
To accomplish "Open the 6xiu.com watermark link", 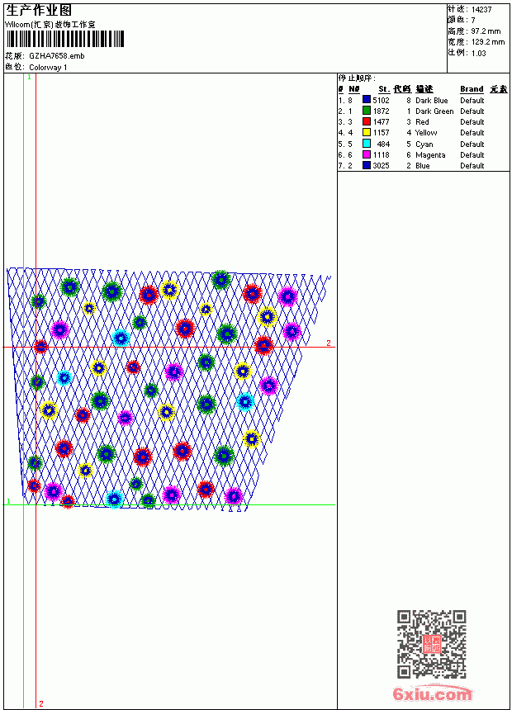I will pyautogui.click(x=432, y=693).
